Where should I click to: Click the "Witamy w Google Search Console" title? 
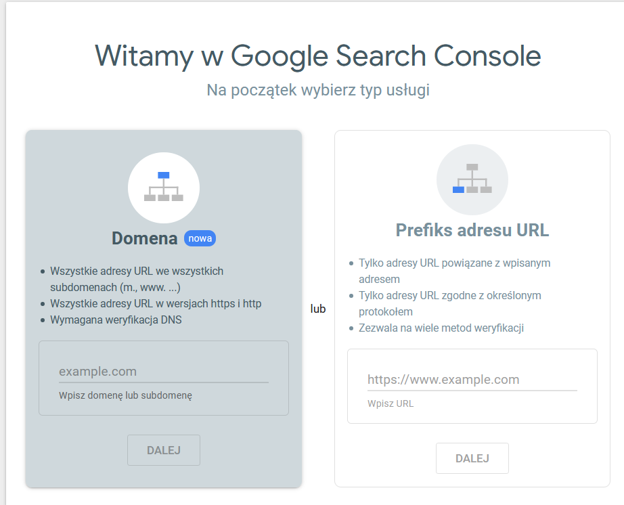[317, 56]
